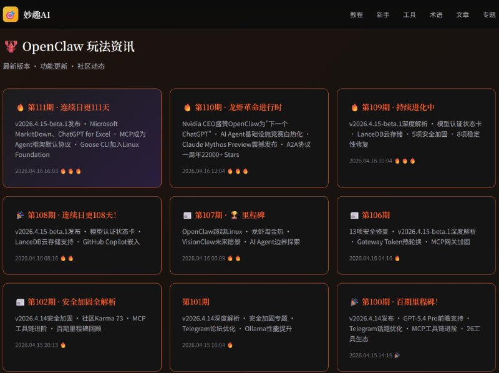Click the OpenClaw 玩法资讯 page heading
Screen dimensions: 499x373
pos(79,46)
